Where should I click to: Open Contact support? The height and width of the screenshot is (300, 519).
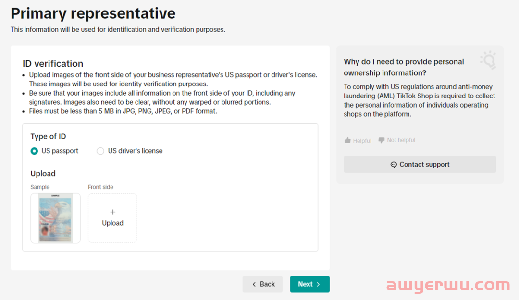pyautogui.click(x=420, y=164)
